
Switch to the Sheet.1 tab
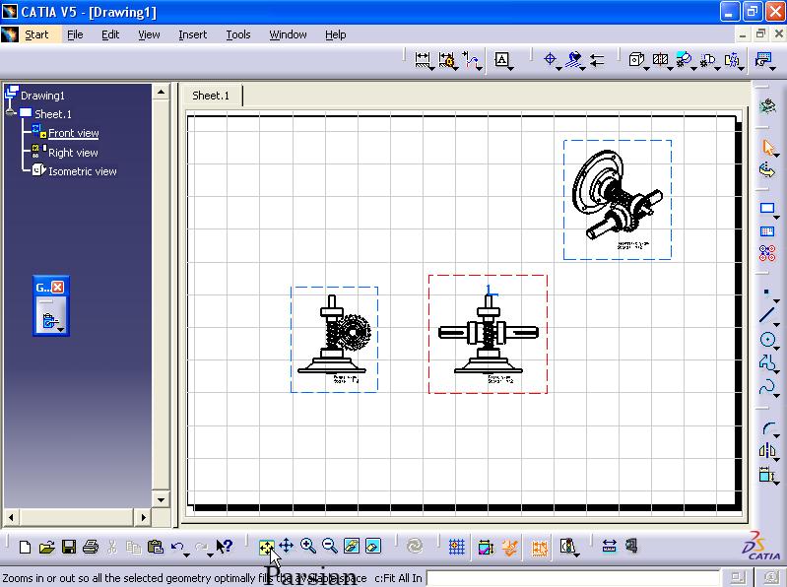pos(211,96)
